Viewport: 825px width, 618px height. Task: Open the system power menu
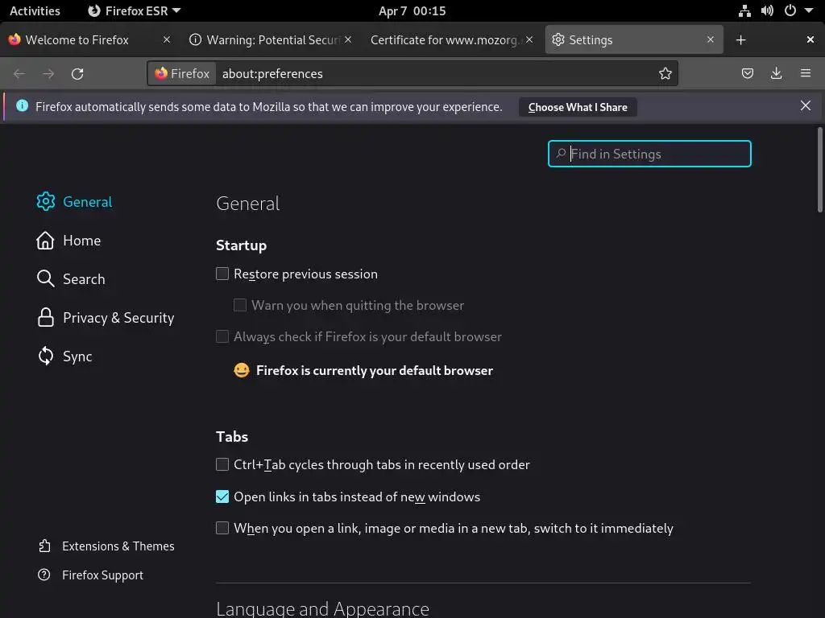(x=795, y=11)
